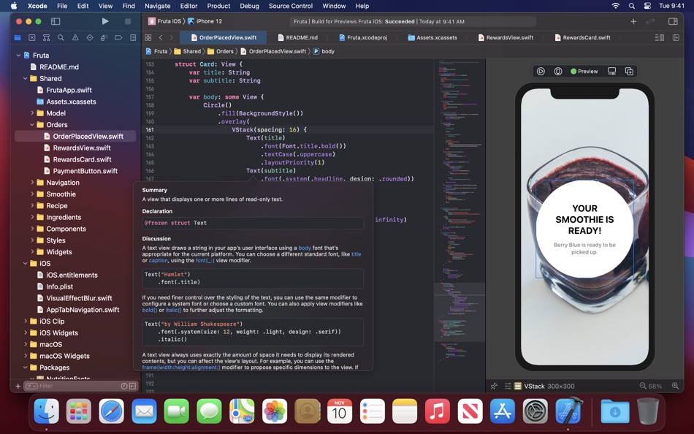The height and width of the screenshot is (434, 694).
Task: Click the 68% zoom level control
Action: pyautogui.click(x=656, y=386)
